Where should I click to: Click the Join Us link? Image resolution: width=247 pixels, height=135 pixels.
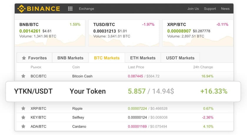coord(193,9)
